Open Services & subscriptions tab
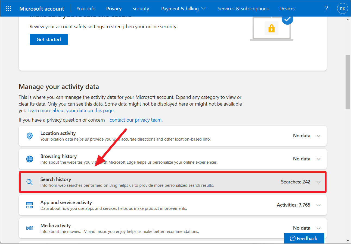 tap(243, 9)
